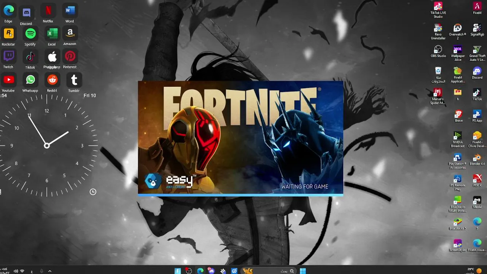Open the Twitch launcher icon
The height and width of the screenshot is (274, 487).
pyautogui.click(x=9, y=56)
